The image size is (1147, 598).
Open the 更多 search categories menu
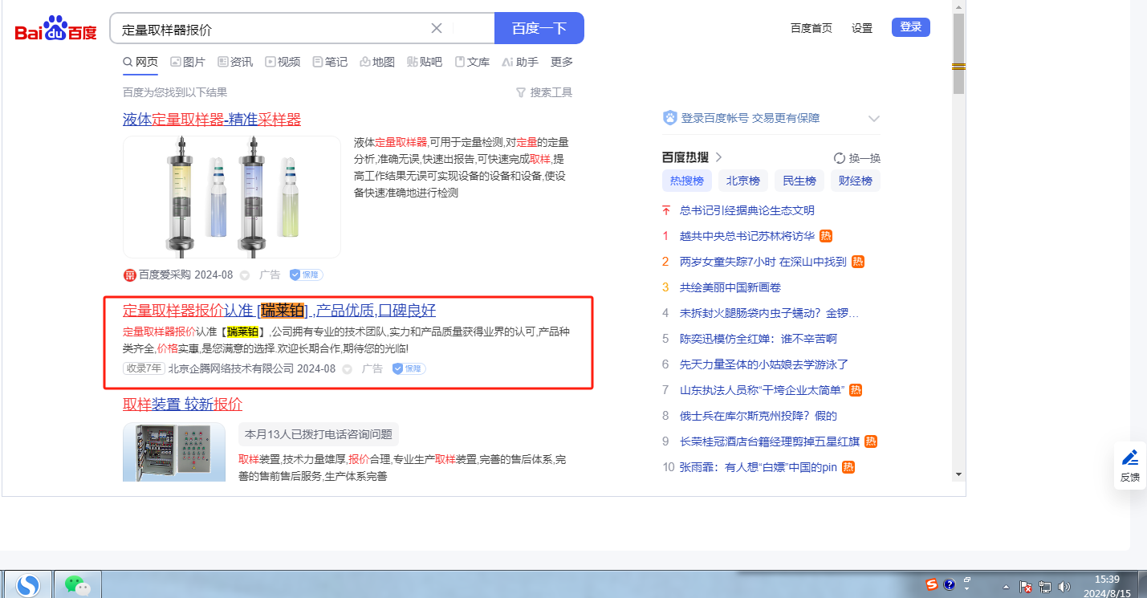562,62
